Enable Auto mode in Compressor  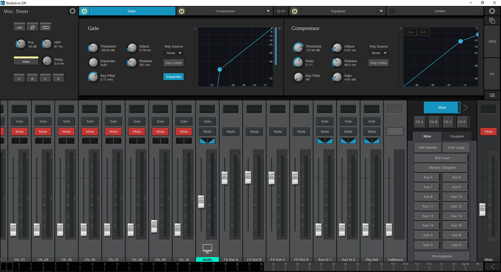411,32
